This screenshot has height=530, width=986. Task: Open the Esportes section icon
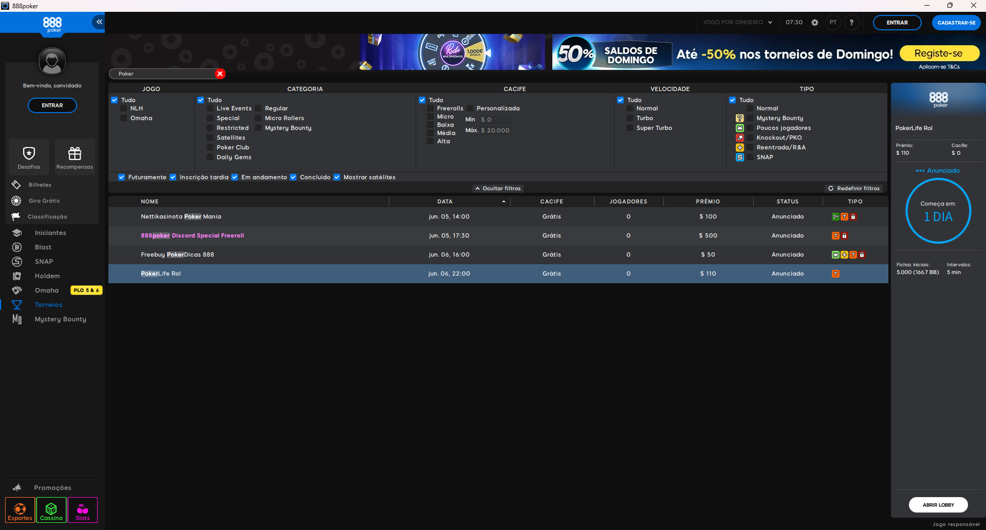[20, 510]
